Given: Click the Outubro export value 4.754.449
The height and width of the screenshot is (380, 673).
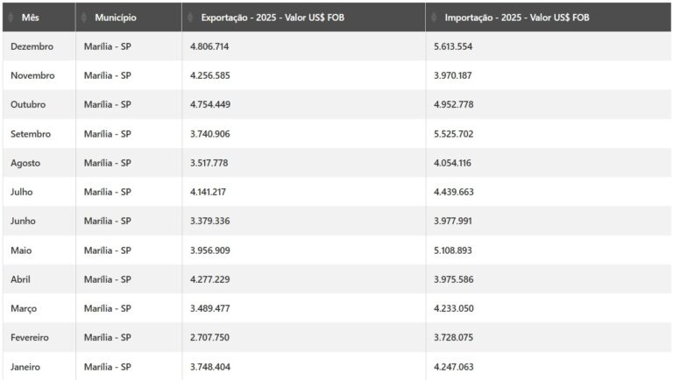Looking at the screenshot, I should click(209, 105).
